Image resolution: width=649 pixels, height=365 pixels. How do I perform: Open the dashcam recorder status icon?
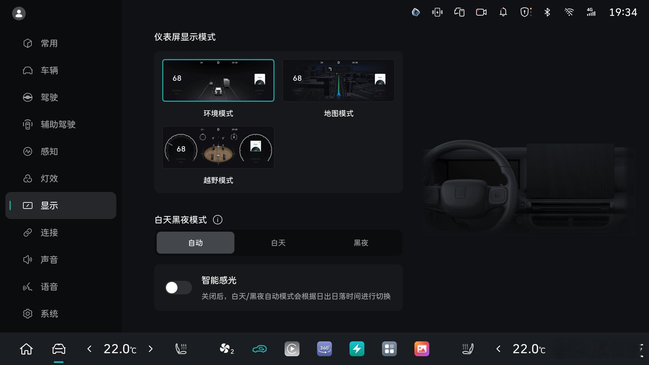click(481, 13)
